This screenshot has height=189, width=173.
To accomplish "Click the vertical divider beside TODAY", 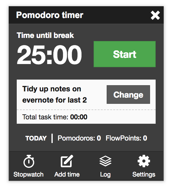I will pos(52,138).
